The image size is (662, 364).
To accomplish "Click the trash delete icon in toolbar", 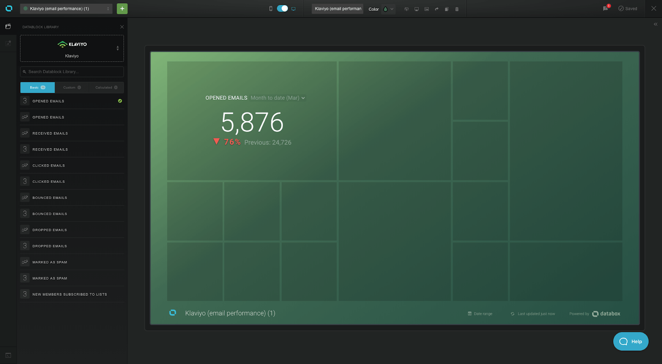I will tap(457, 9).
